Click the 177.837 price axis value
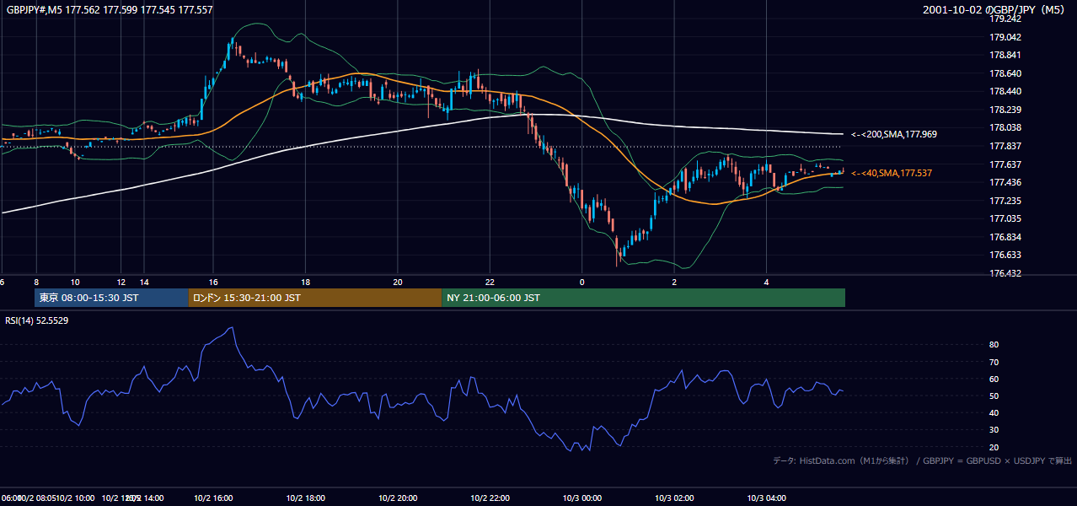The image size is (1077, 506). pos(1006,146)
